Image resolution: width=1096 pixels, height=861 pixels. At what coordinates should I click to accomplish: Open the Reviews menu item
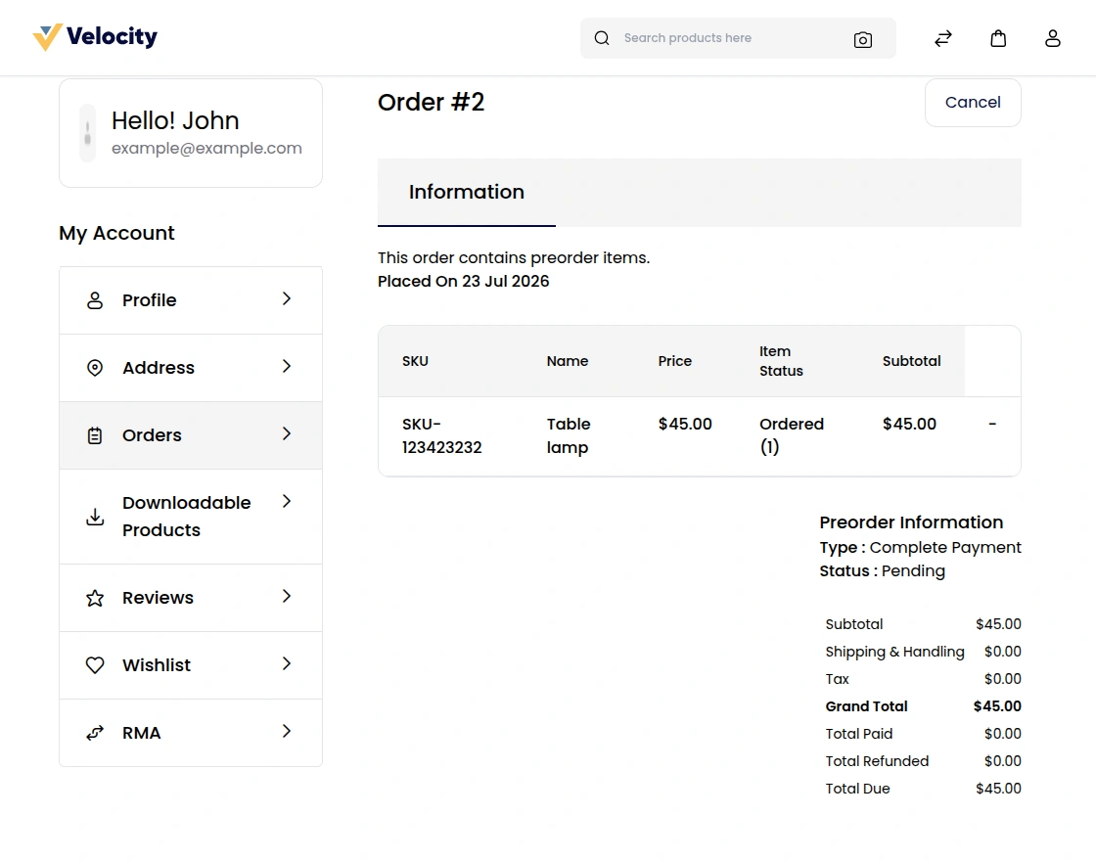[191, 598]
